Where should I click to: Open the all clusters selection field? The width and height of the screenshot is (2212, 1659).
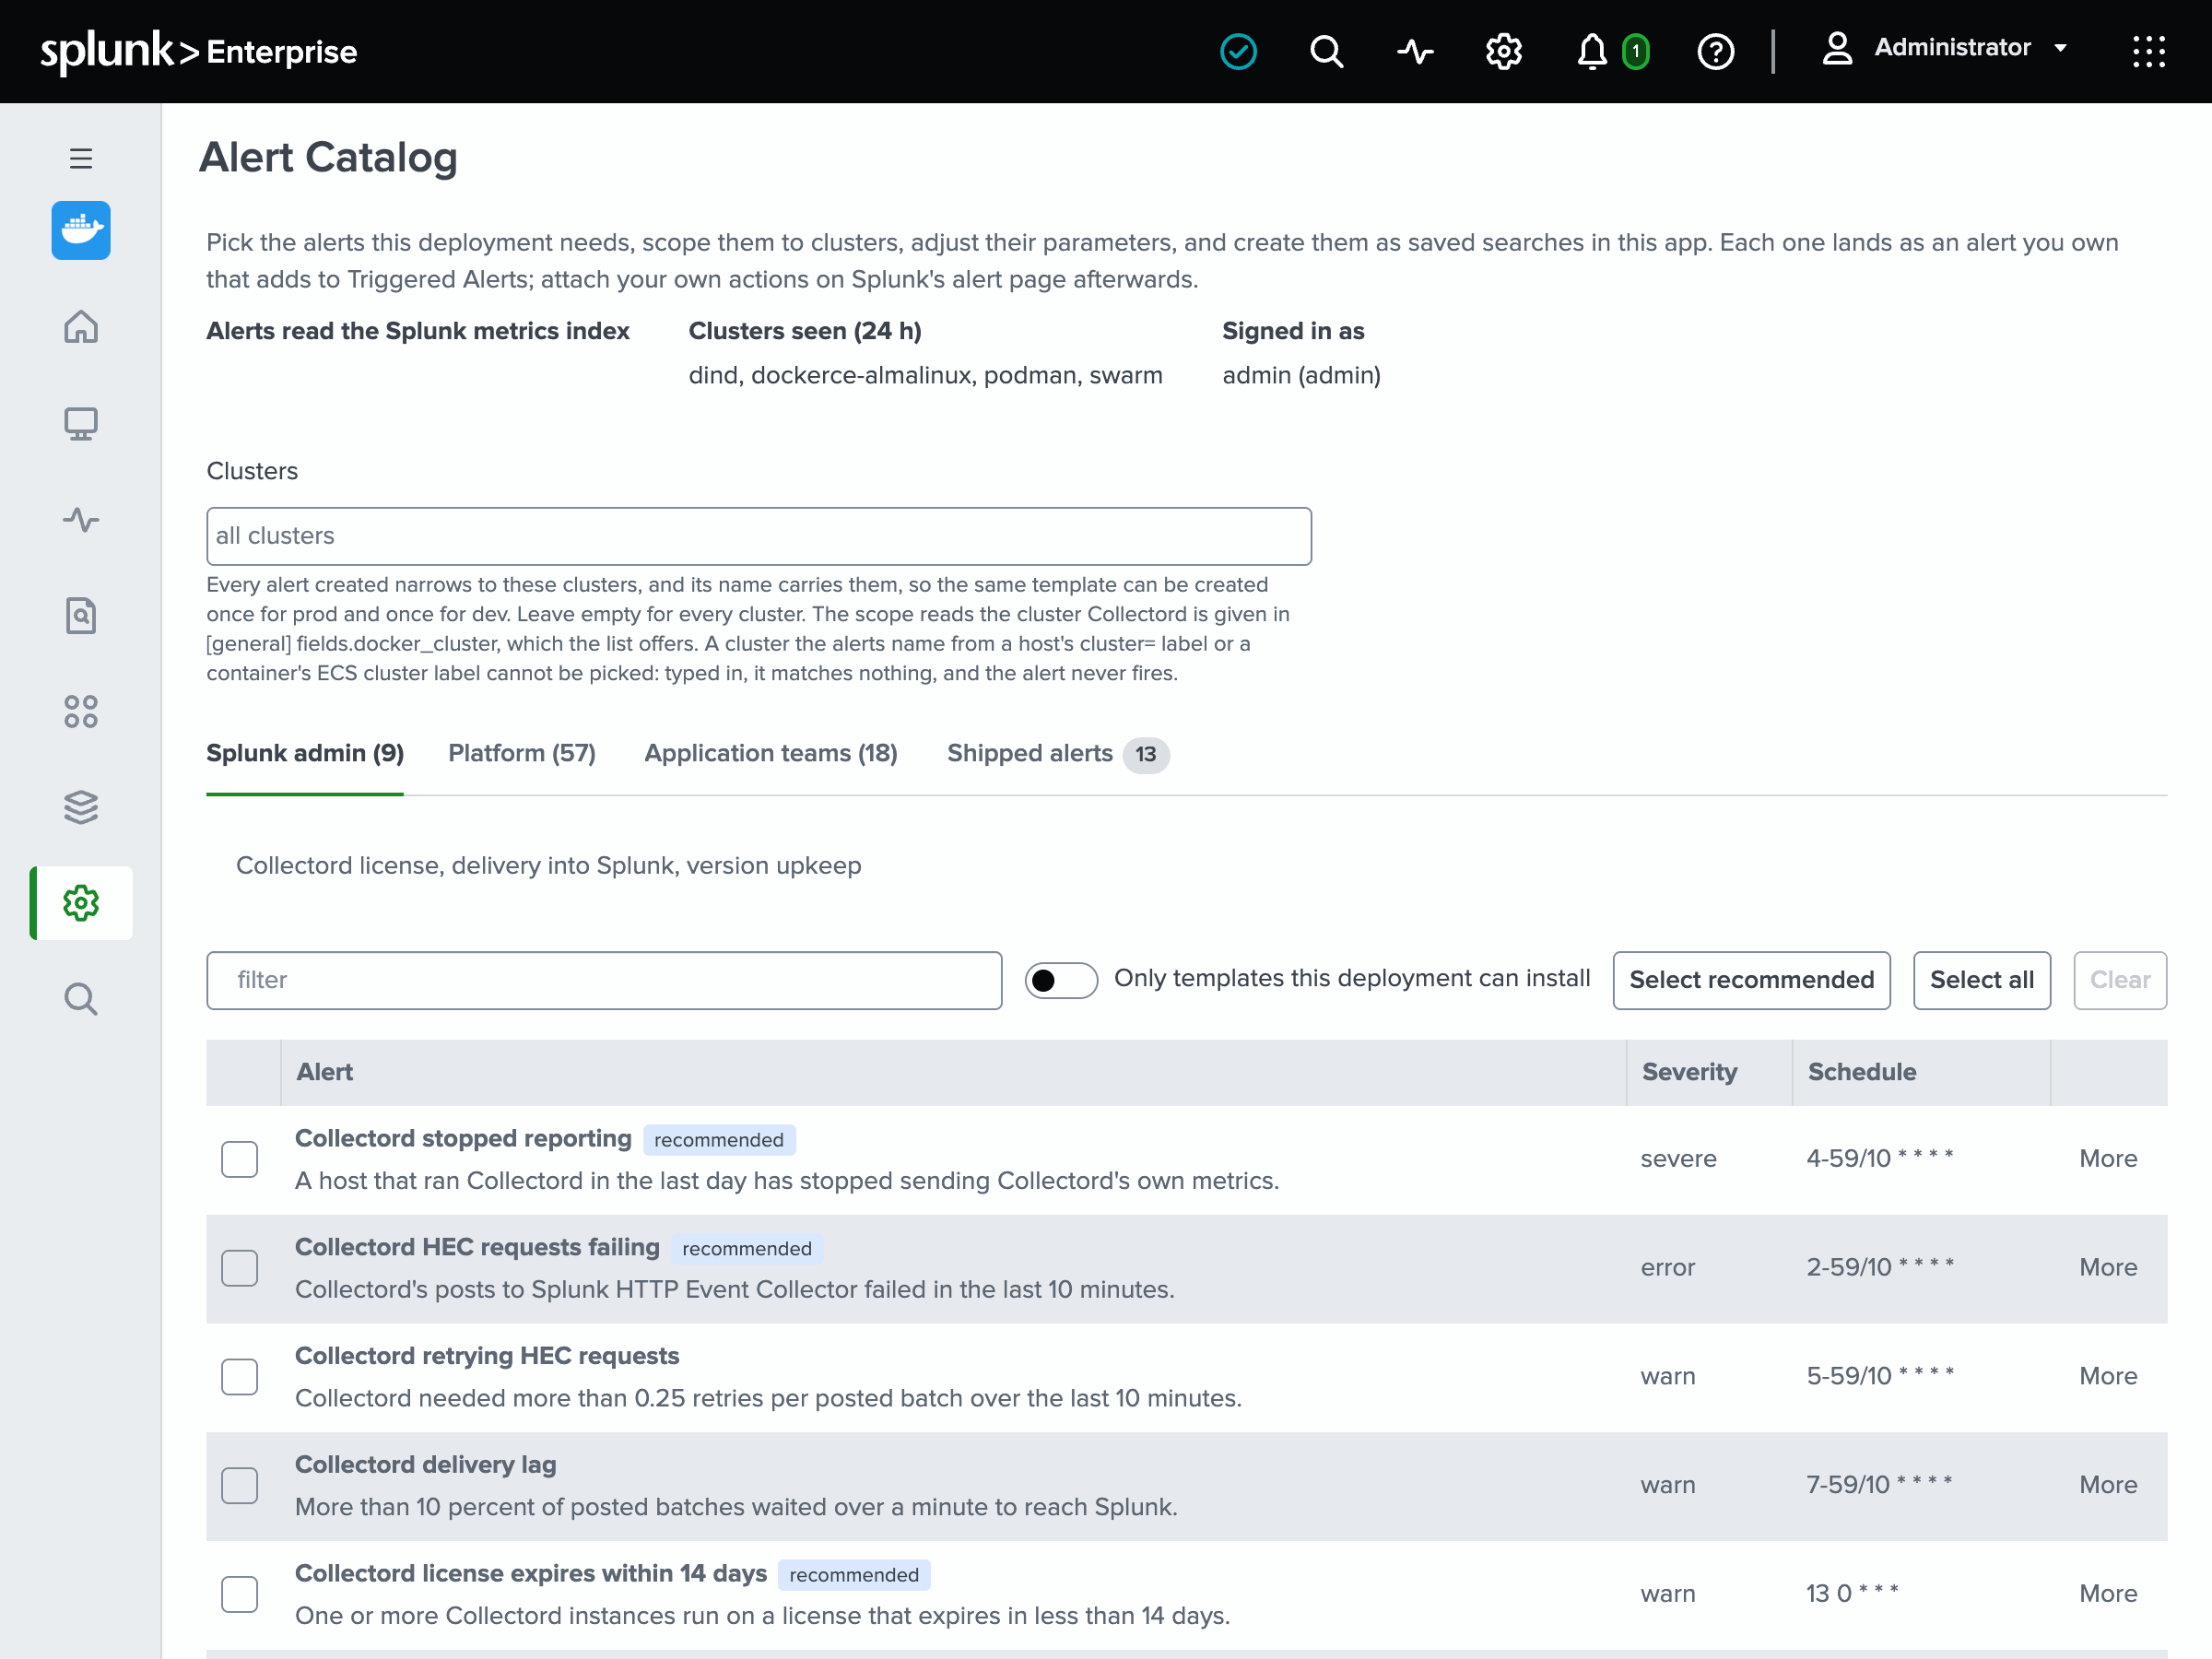(x=759, y=536)
